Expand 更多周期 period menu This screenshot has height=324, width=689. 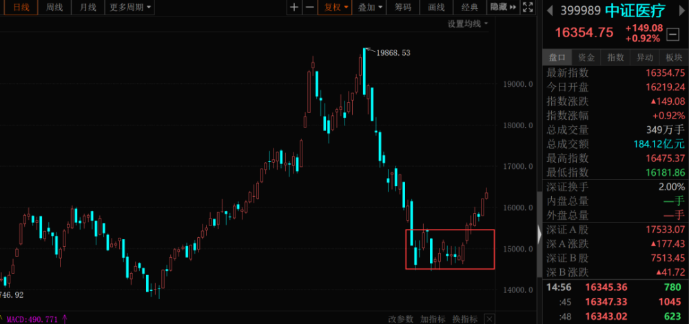click(x=130, y=7)
